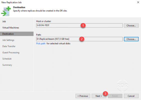
Task: Click the disabled Finish button
Action: point(115,96)
